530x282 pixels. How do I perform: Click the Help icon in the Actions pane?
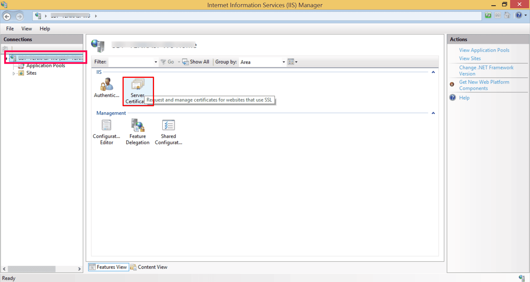453,98
